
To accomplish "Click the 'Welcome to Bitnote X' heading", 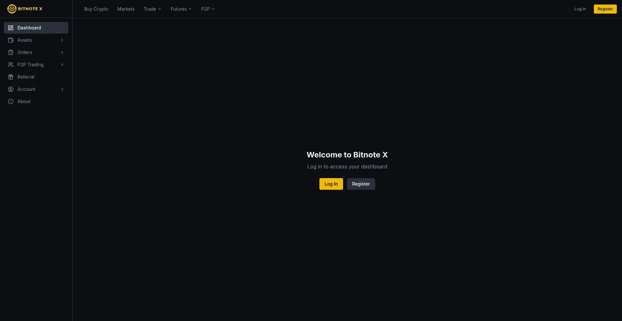I will 347,155.
